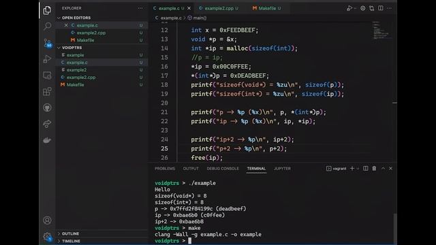Screen dimensions: 436x245
Task: Open example.c in VOIDPTRS folder
Action: (77, 63)
